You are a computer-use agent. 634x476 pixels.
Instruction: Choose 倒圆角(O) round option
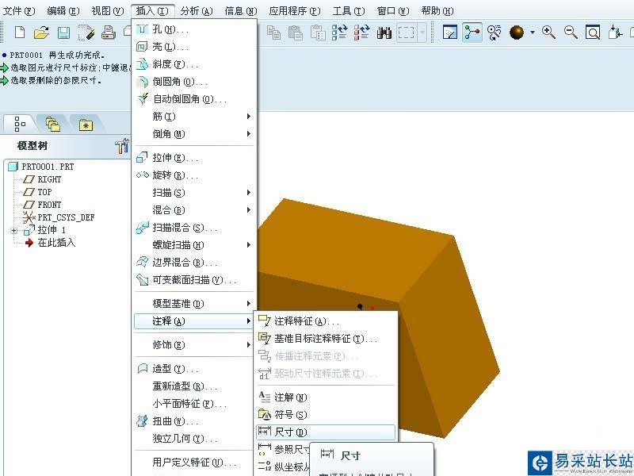click(x=194, y=82)
